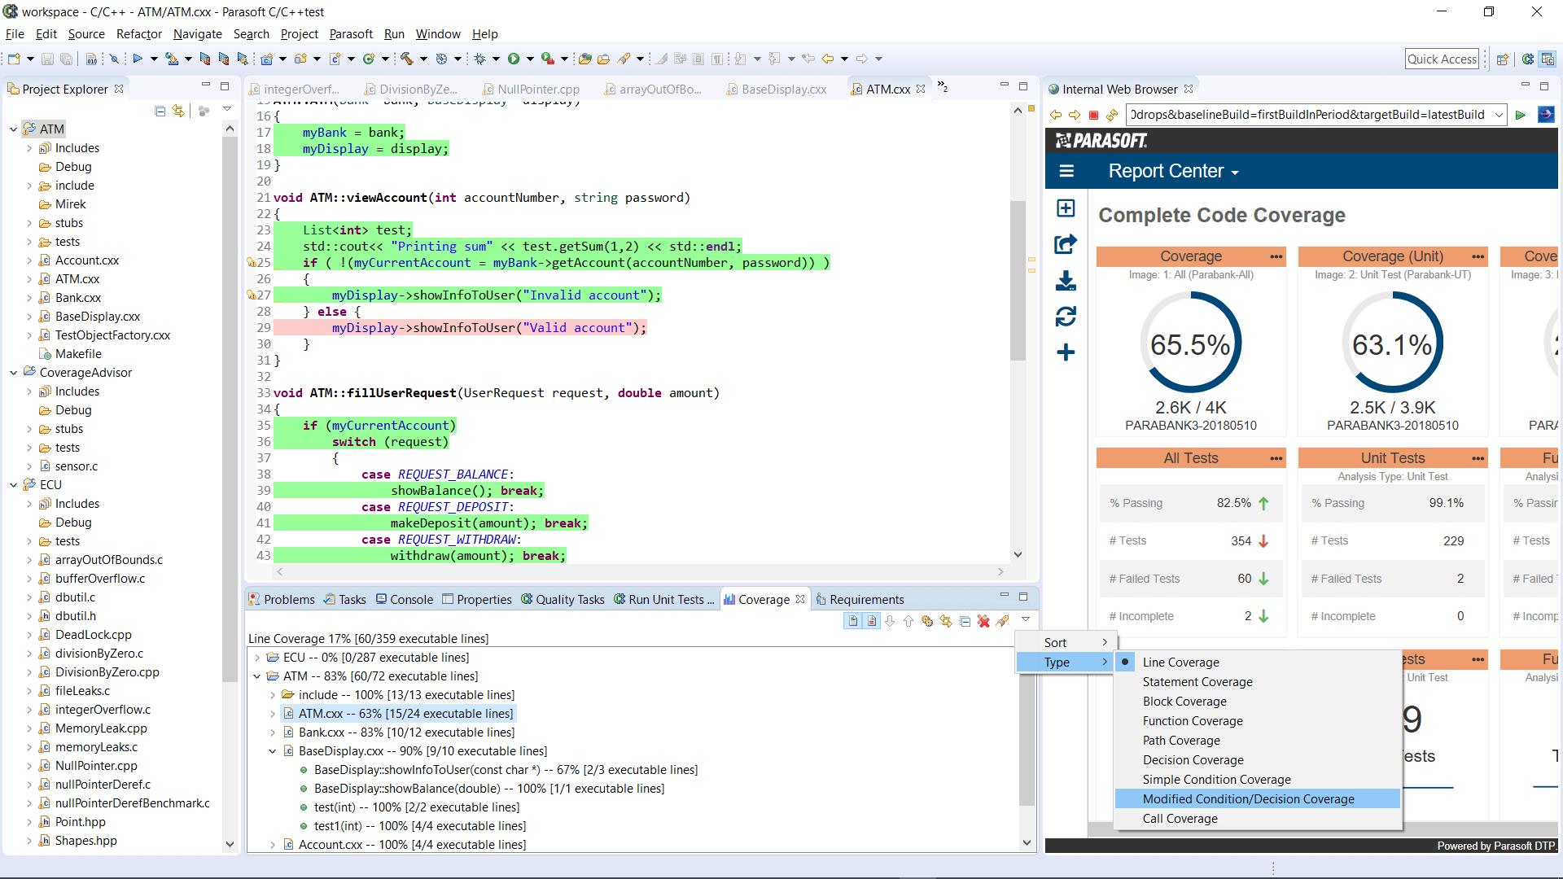Click the Download report icon in Report Center
1563x879 pixels.
click(x=1066, y=281)
